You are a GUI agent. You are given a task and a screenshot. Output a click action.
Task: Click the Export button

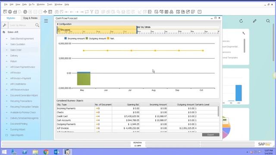(211, 135)
